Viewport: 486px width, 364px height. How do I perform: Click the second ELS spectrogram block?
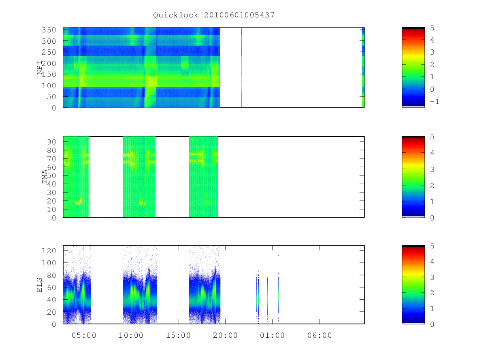pos(140,285)
